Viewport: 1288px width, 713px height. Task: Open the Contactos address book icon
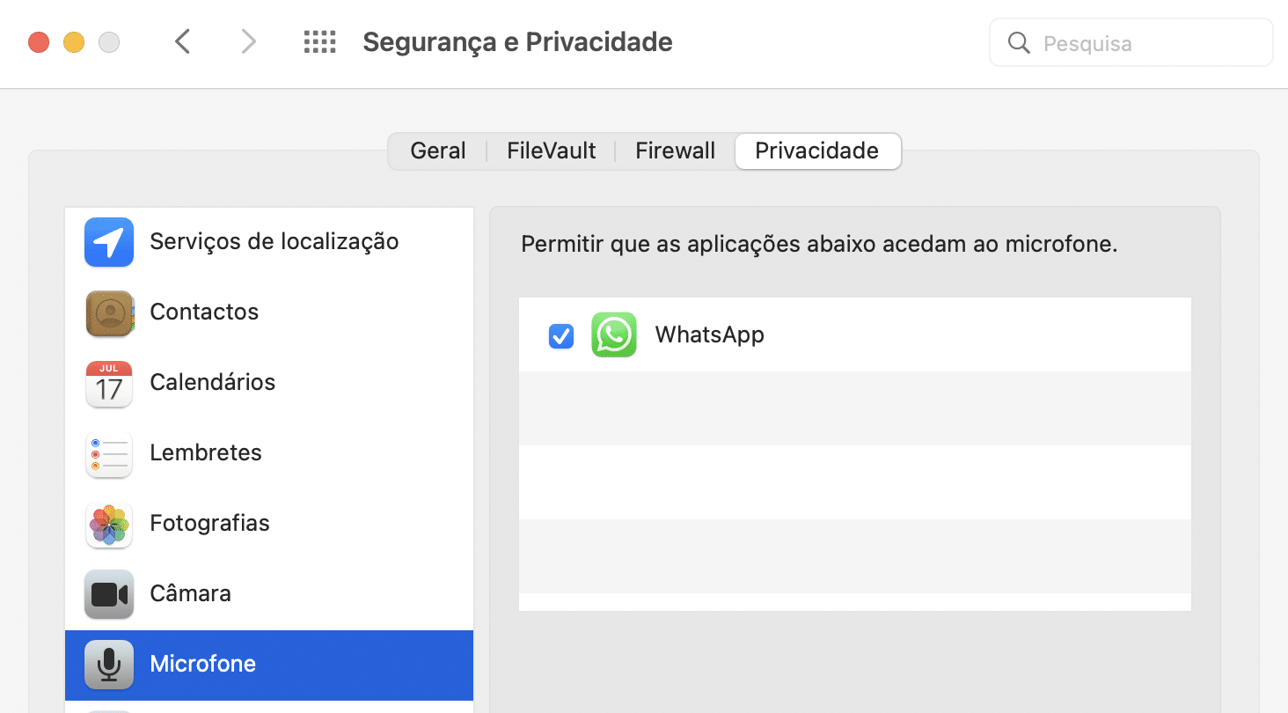(x=109, y=312)
